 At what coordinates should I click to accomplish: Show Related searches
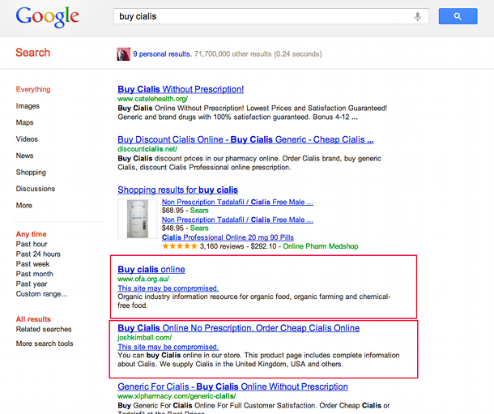click(x=44, y=329)
